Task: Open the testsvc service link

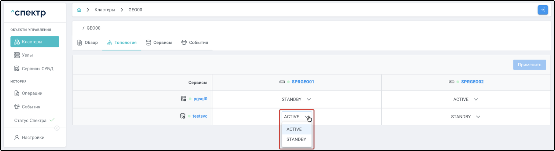Action: (200, 116)
